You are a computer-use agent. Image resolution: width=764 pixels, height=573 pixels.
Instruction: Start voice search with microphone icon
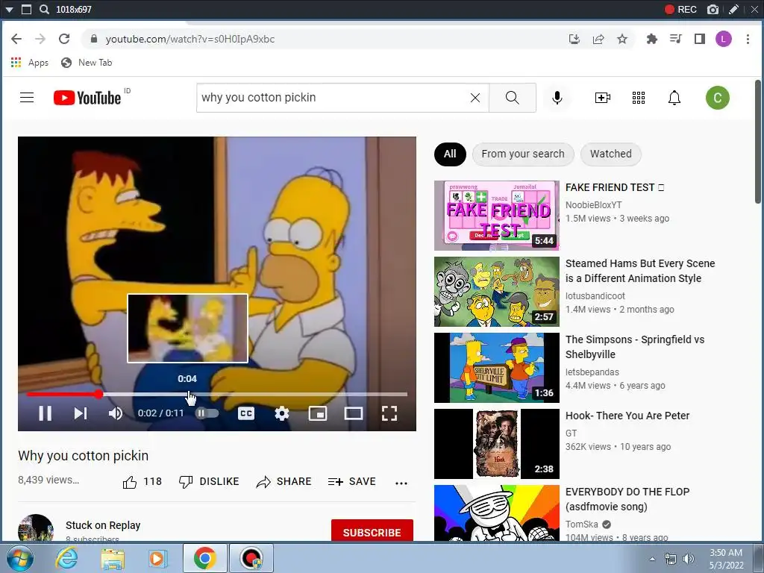click(557, 98)
